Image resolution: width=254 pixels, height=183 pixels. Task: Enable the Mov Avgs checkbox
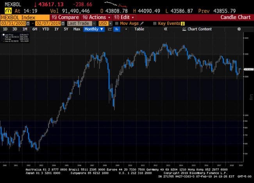tap(116, 23)
